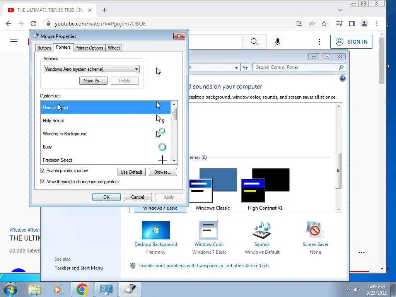Open Chrome profile avatar
396x297 pixels.
(364, 24)
